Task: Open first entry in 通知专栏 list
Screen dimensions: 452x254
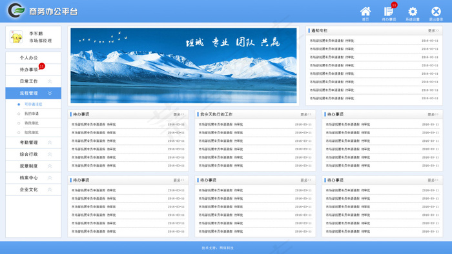Action: (x=374, y=41)
